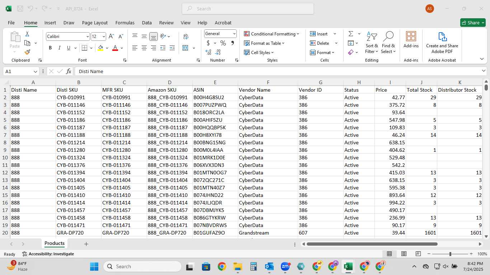Center cell text horizontally
Screen dimensions: 490x275
tap(144, 48)
